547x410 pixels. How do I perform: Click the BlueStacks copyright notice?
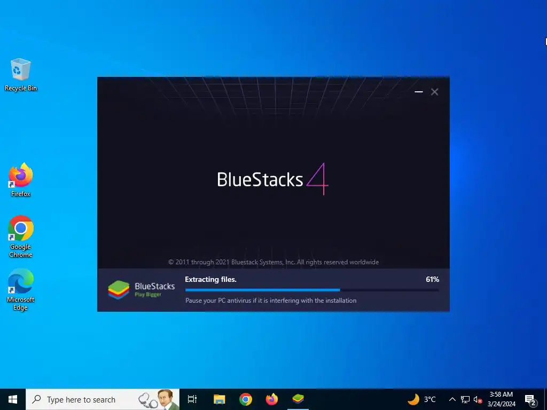click(x=273, y=262)
